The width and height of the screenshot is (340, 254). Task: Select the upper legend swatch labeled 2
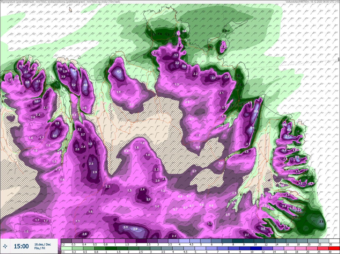pyautogui.click(x=141, y=241)
